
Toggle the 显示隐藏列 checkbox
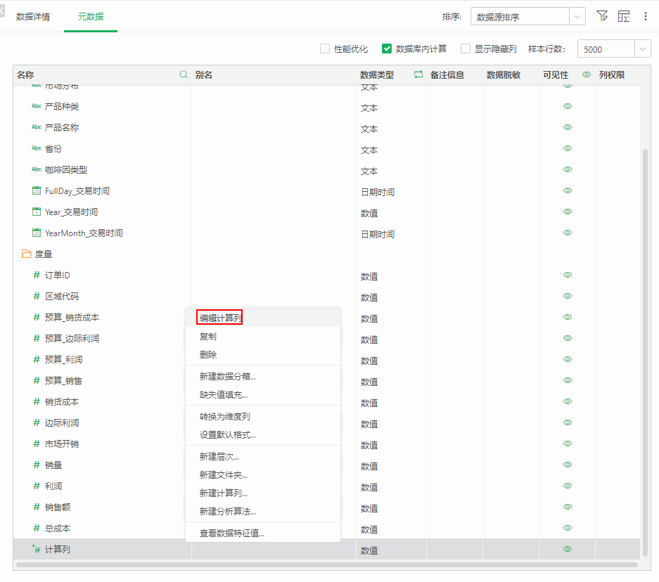point(466,49)
